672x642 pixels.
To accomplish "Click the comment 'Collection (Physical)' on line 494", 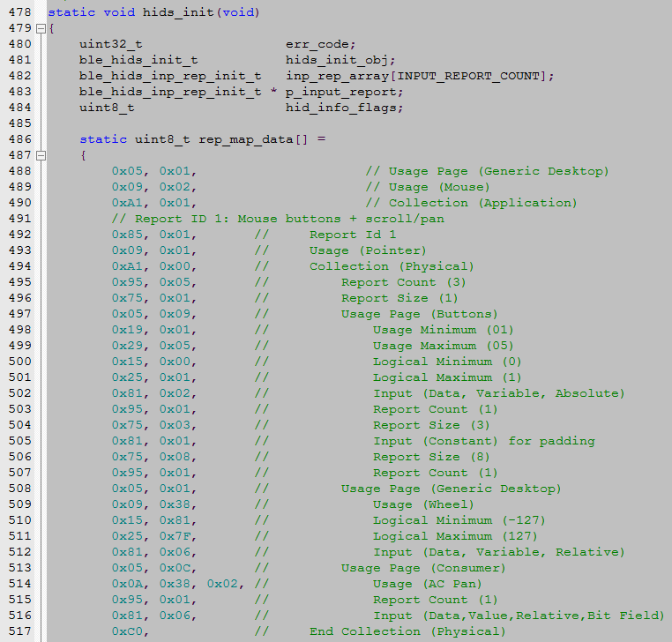I will point(392,266).
